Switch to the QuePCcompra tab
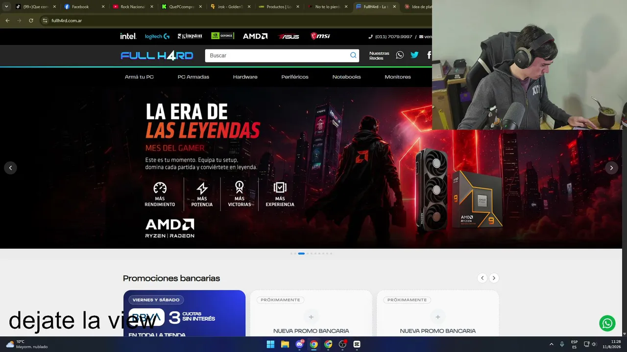627x352 pixels. click(x=181, y=7)
